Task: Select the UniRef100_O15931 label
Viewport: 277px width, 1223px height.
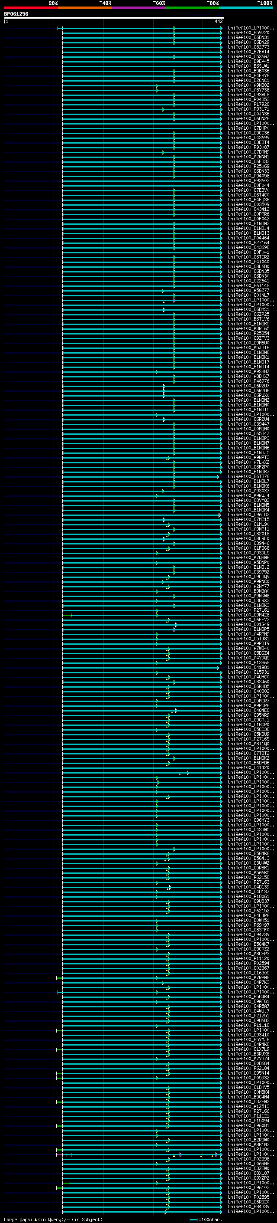Action: 248,672
